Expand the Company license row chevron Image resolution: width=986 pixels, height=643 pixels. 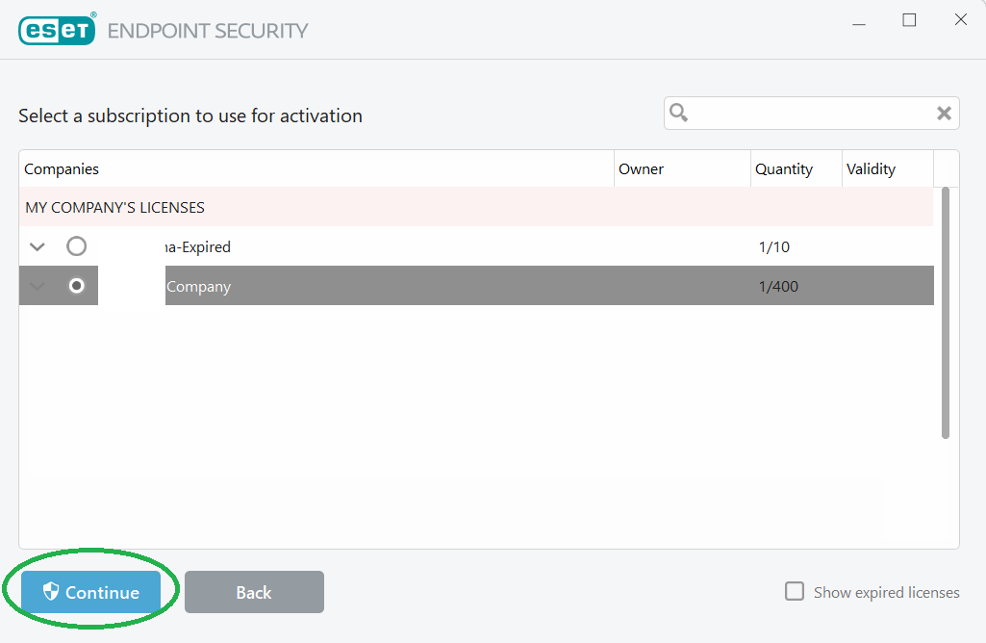pyautogui.click(x=38, y=286)
